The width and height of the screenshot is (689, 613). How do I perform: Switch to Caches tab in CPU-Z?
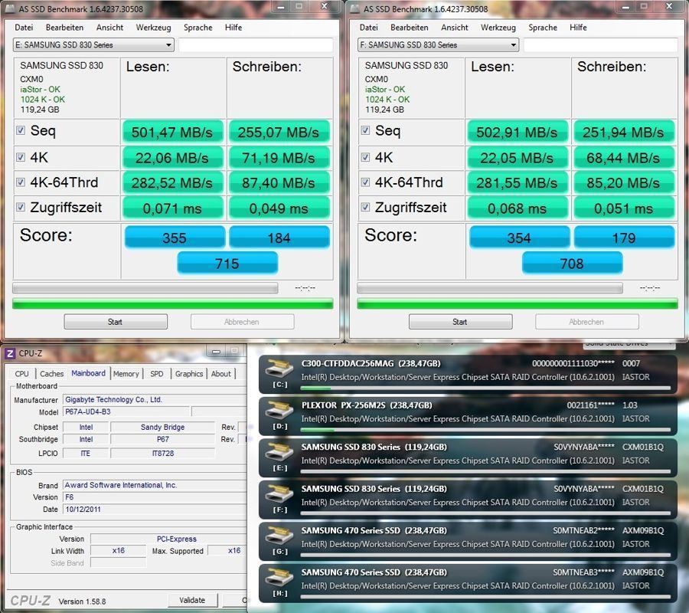52,374
